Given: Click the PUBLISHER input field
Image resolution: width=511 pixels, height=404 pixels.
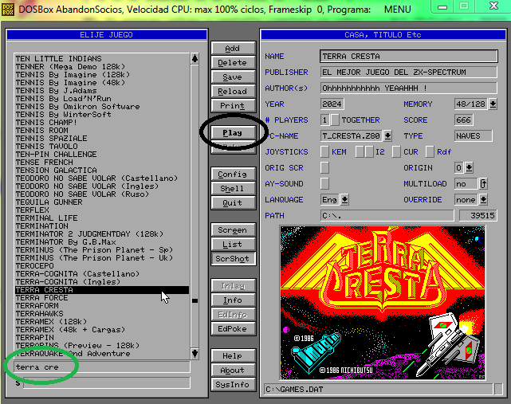Looking at the screenshot, I should [x=409, y=72].
